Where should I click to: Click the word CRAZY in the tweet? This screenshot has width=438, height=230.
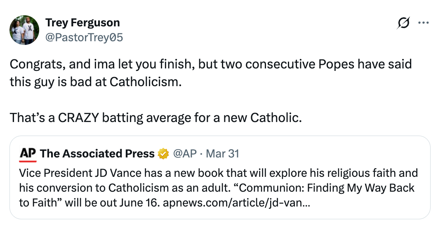click(77, 118)
